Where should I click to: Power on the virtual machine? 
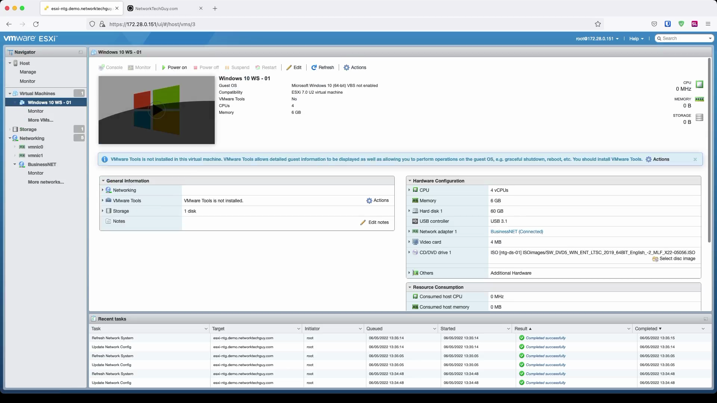pos(174,68)
